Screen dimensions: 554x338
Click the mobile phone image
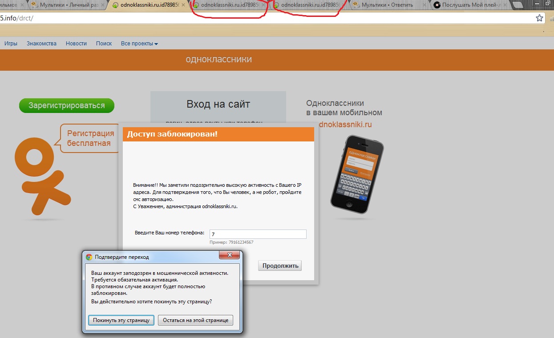[x=357, y=174]
